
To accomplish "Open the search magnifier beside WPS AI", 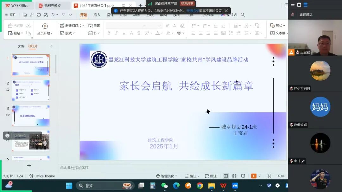I will 243,15.
